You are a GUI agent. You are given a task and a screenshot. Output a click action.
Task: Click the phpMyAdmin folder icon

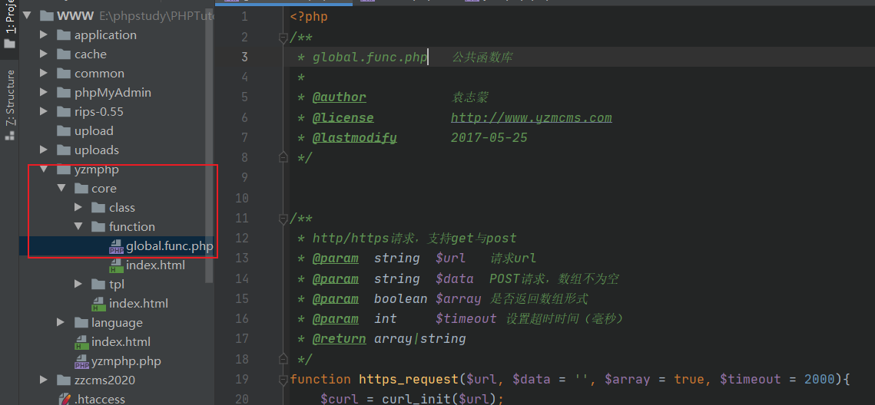coord(64,93)
